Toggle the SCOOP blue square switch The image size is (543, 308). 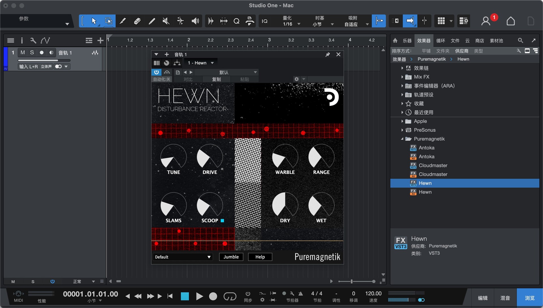[x=222, y=221]
